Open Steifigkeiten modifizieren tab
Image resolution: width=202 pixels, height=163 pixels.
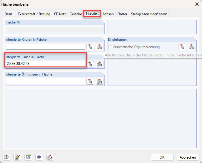pos(149,14)
